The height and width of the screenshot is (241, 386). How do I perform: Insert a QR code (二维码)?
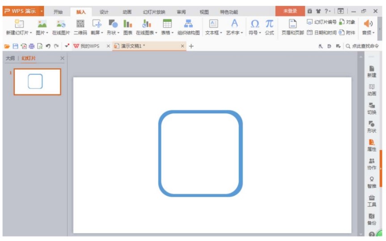(80, 27)
